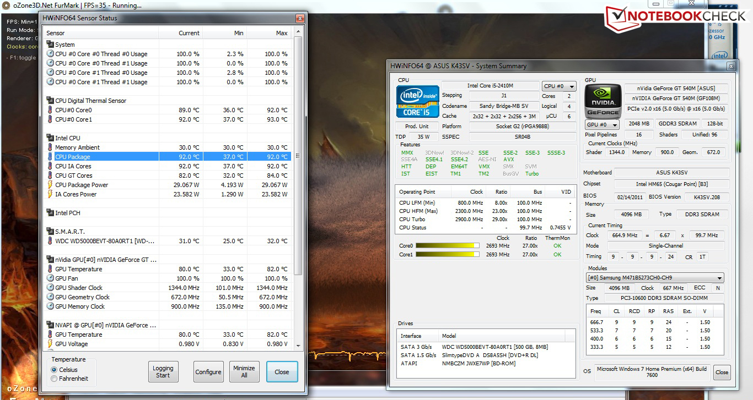Click the 'K43SV.208' BIOS version value
Viewport: 753px width, 400px height.
pyautogui.click(x=707, y=197)
